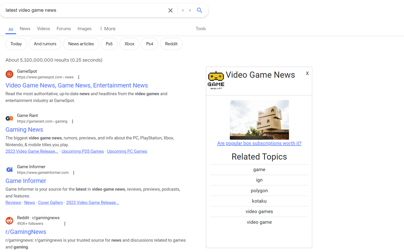Screen dimensions: 404x252
Task: Switch to the All tab
Action: click(11, 29)
